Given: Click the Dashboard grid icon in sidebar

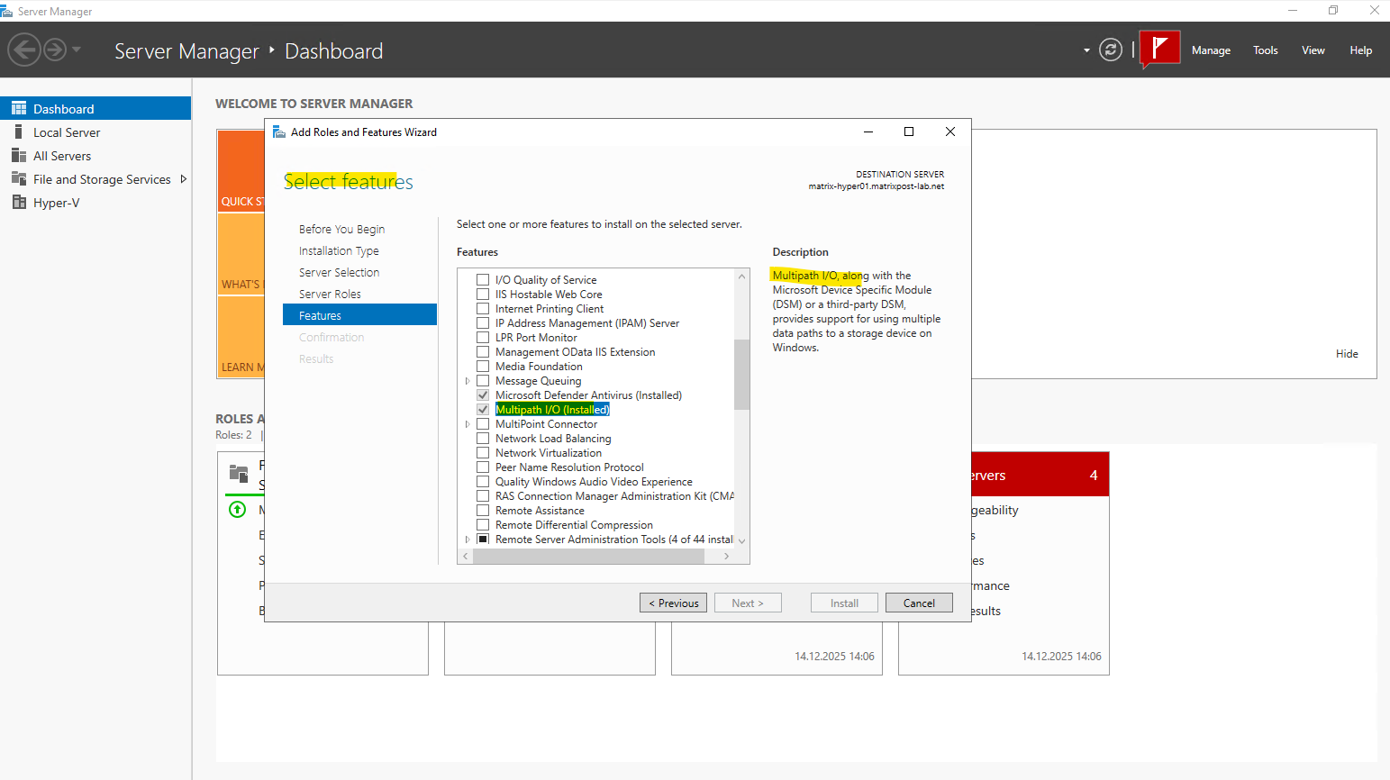Looking at the screenshot, I should pyautogui.click(x=19, y=109).
